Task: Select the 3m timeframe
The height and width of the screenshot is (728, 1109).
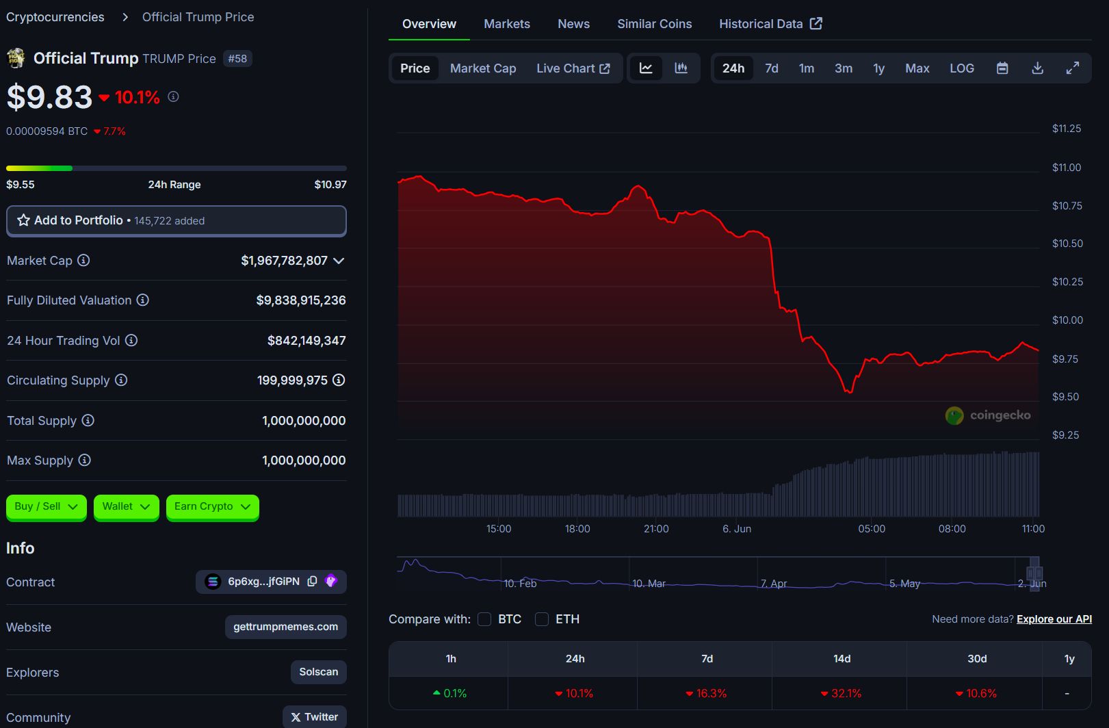Action: point(844,68)
